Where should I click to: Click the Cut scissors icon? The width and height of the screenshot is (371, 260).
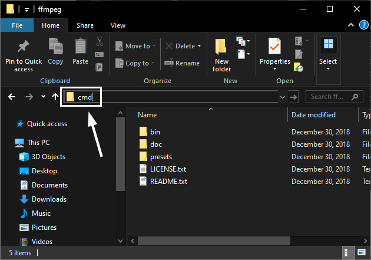pos(100,42)
